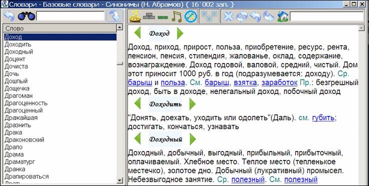369x186 pixels.
Task: Open the полезный link after См.
Action: pos(301,179)
